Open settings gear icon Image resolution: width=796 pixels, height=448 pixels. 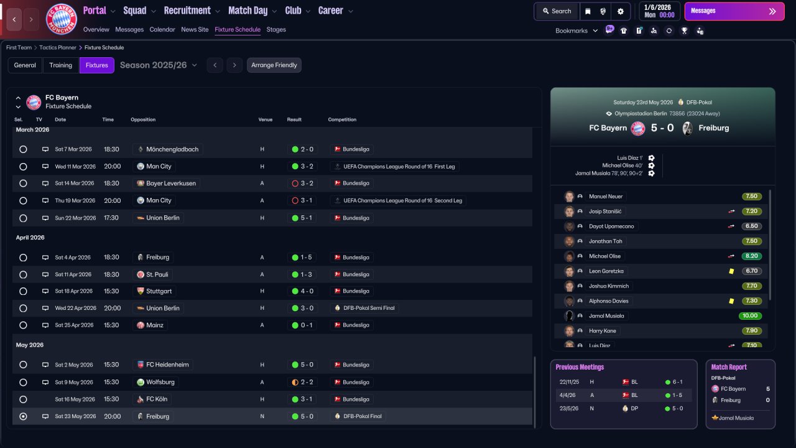620,11
